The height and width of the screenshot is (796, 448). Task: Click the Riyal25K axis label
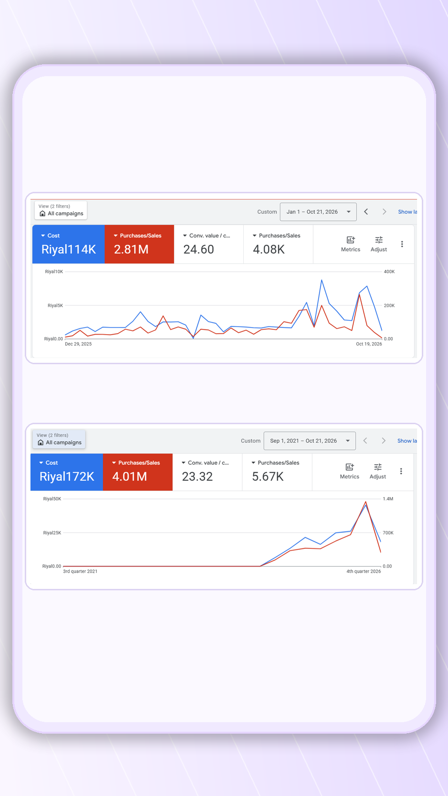coord(52,533)
